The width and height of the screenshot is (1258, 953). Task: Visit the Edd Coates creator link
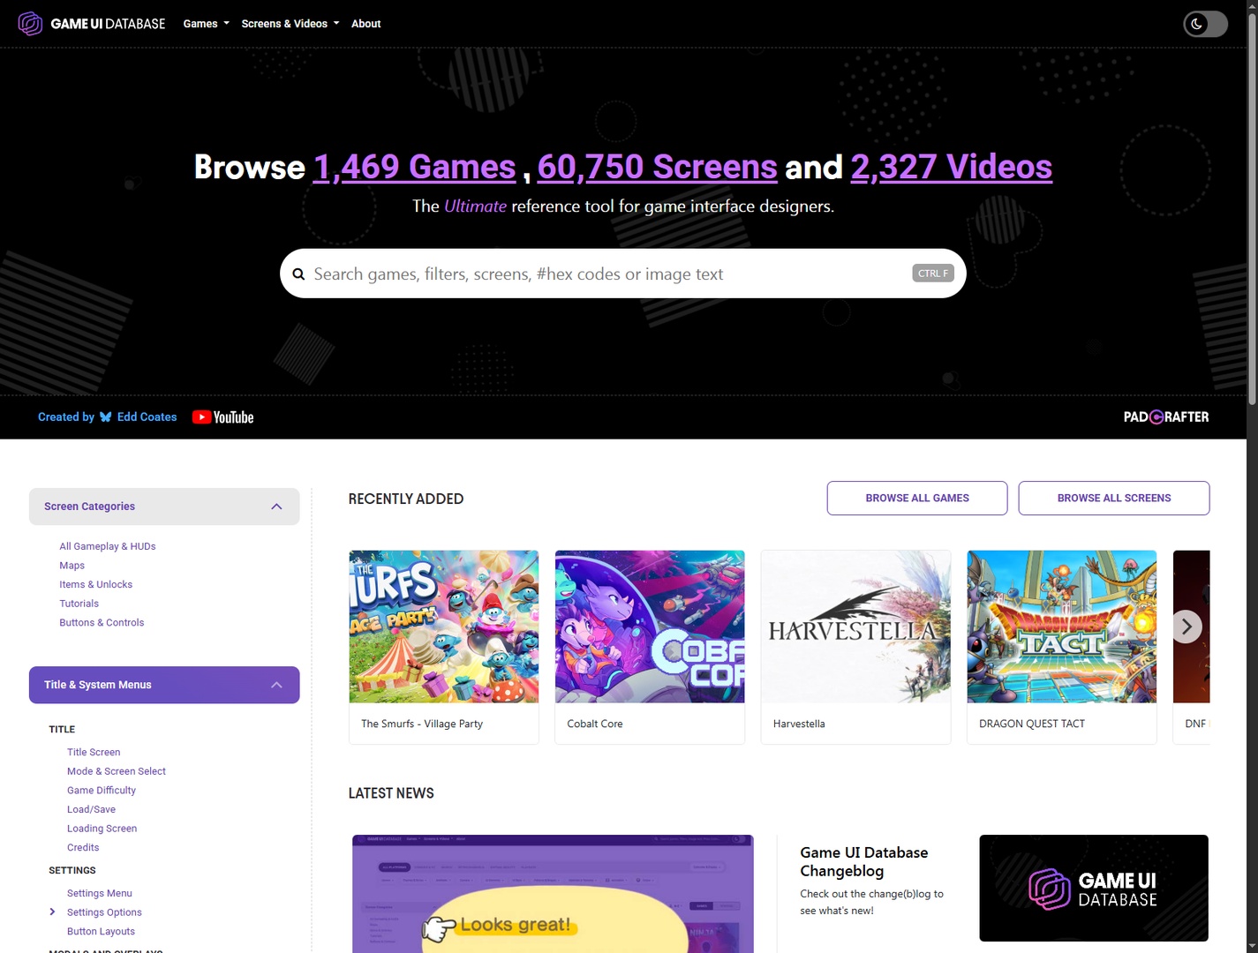[x=147, y=417]
